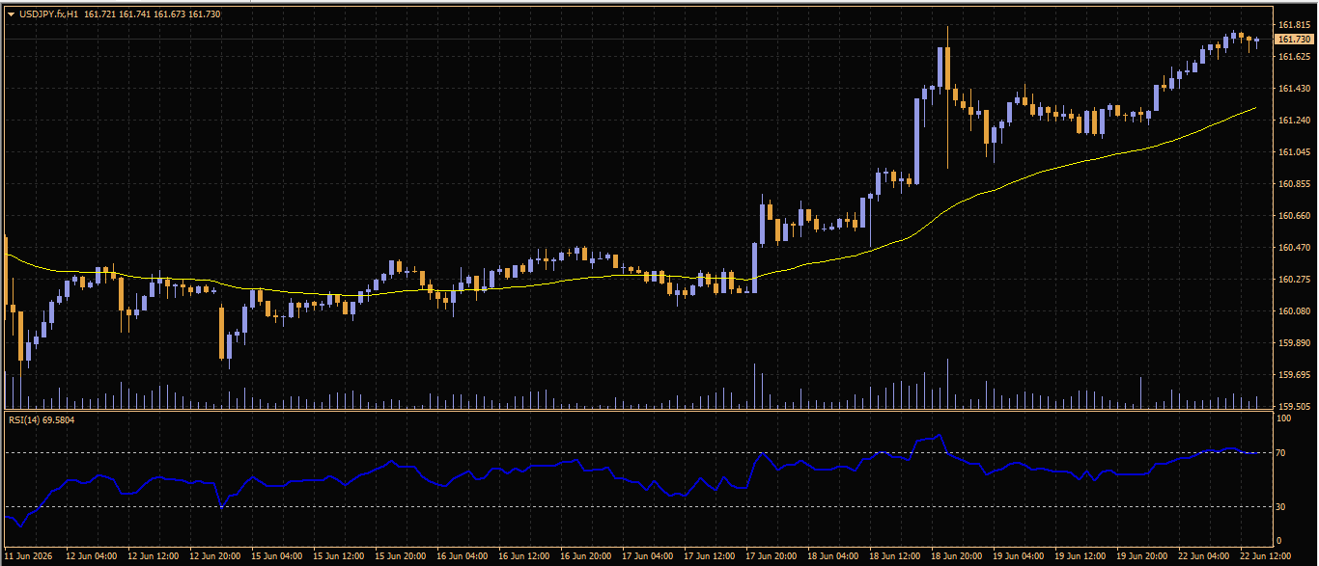Click the 22 Jun 04:00 time label
This screenshot has width=1319, height=566.
(x=1204, y=556)
